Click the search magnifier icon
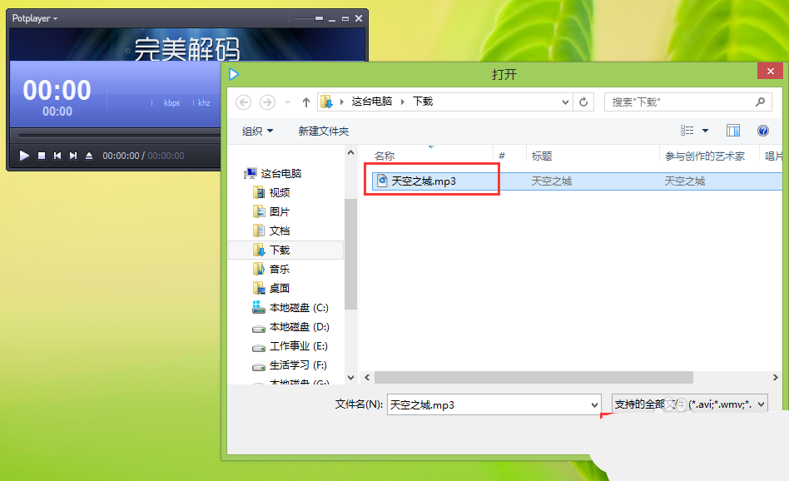The image size is (789, 481). pos(761,102)
